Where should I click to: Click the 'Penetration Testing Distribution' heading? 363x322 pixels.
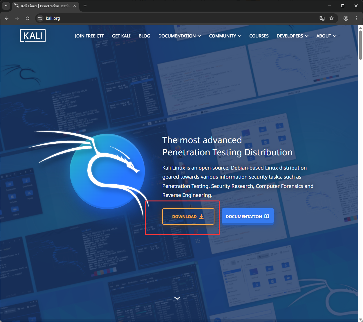click(x=227, y=152)
